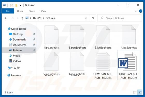The width and height of the screenshot is (145, 97).
Task: Click Properties icon in quick access toolbar
Action: pos(12,5)
